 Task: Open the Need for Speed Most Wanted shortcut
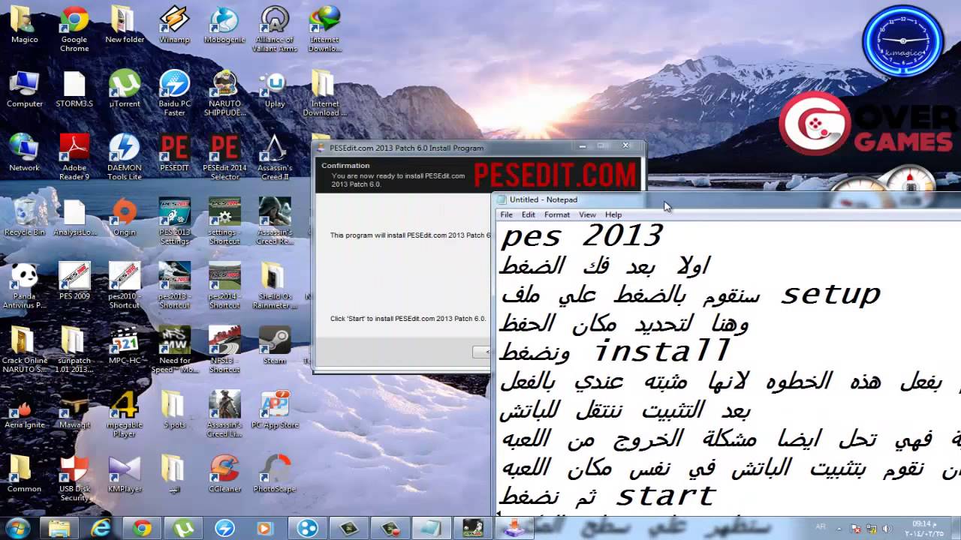(174, 349)
